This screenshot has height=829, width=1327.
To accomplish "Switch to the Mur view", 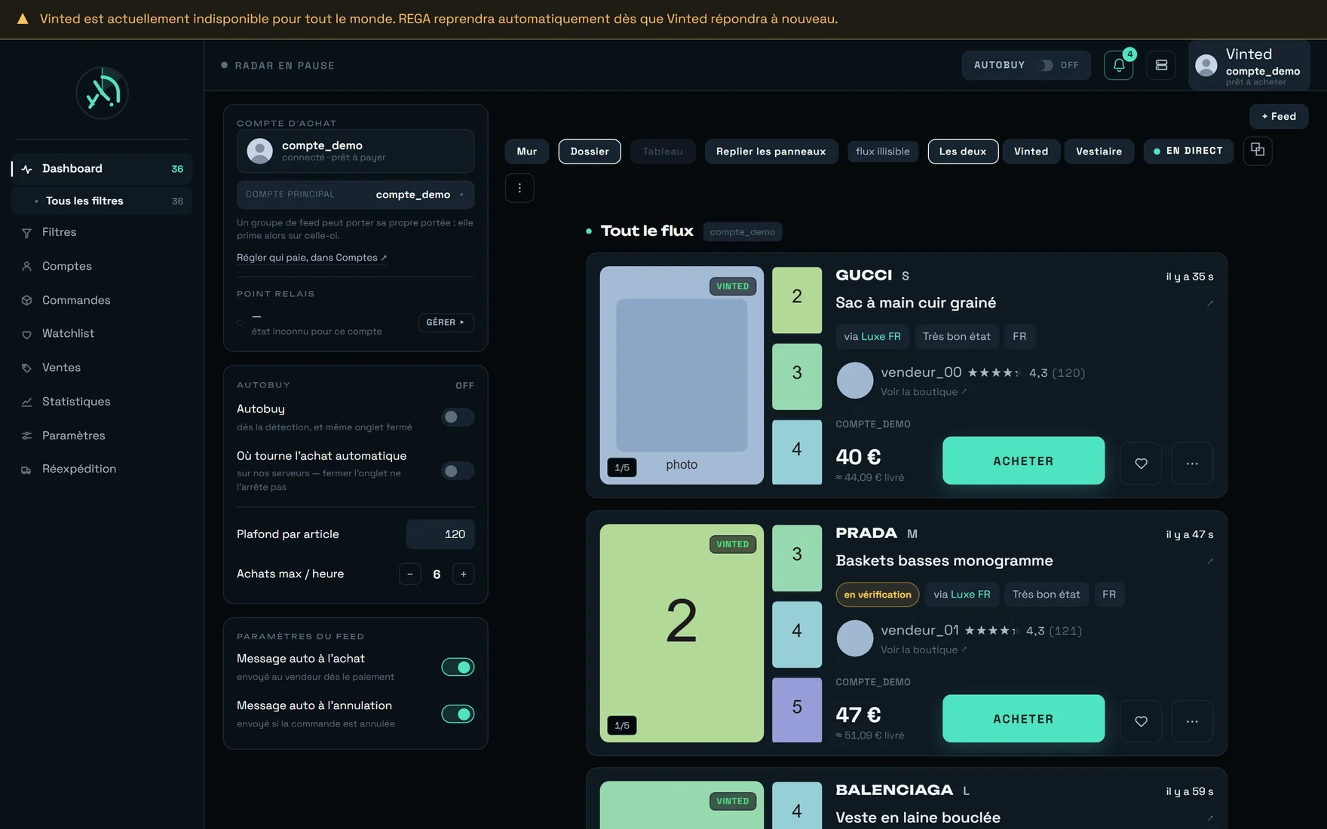I will click(527, 151).
